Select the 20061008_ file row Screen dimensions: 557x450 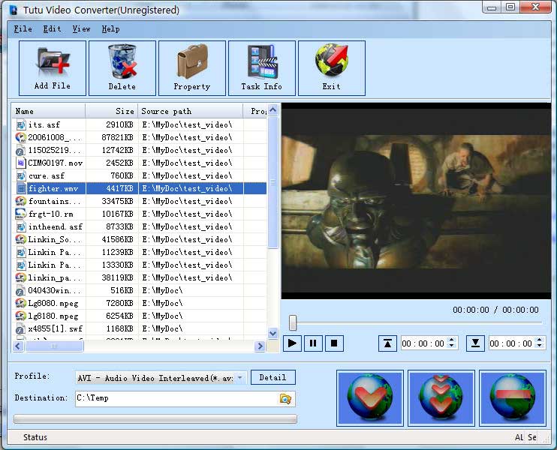(140, 138)
